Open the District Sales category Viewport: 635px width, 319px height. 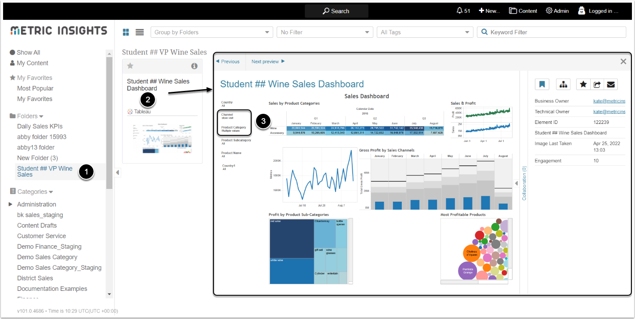tap(35, 278)
